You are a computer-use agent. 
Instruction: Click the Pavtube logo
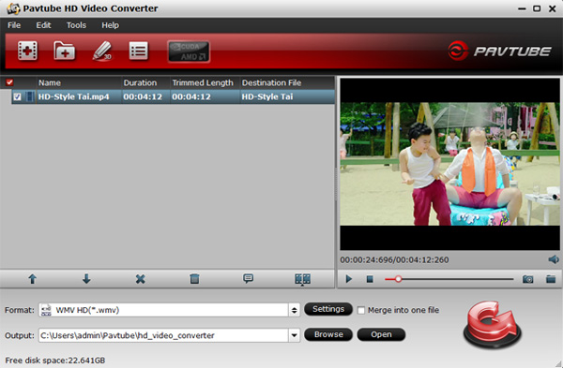[499, 51]
